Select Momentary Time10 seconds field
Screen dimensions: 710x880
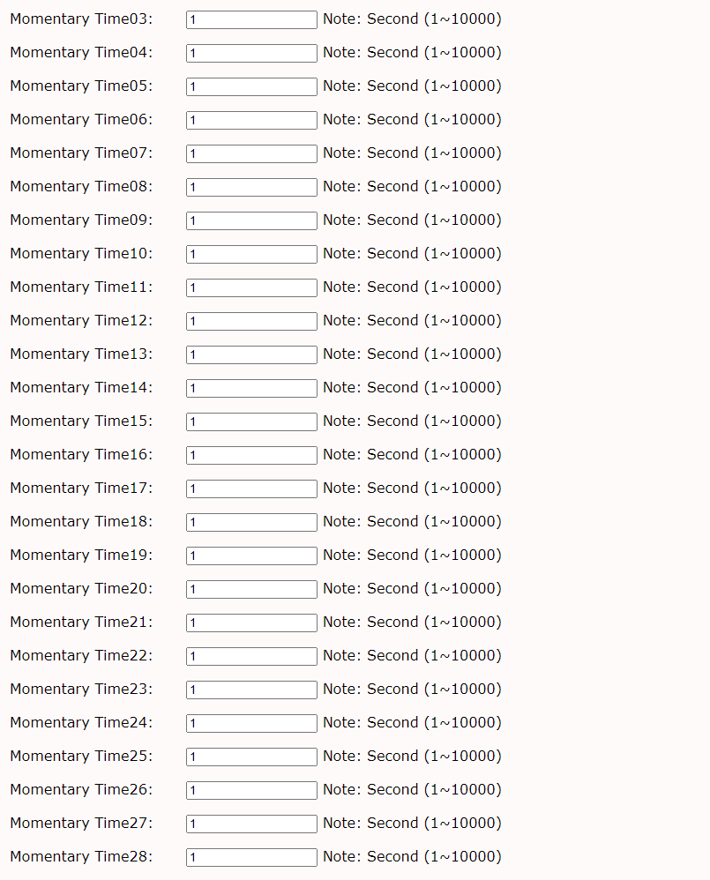click(x=251, y=254)
